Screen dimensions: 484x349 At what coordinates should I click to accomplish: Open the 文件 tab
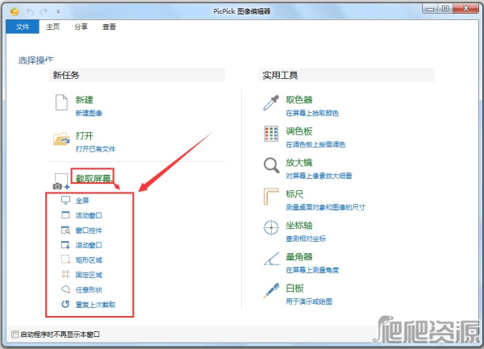23,27
